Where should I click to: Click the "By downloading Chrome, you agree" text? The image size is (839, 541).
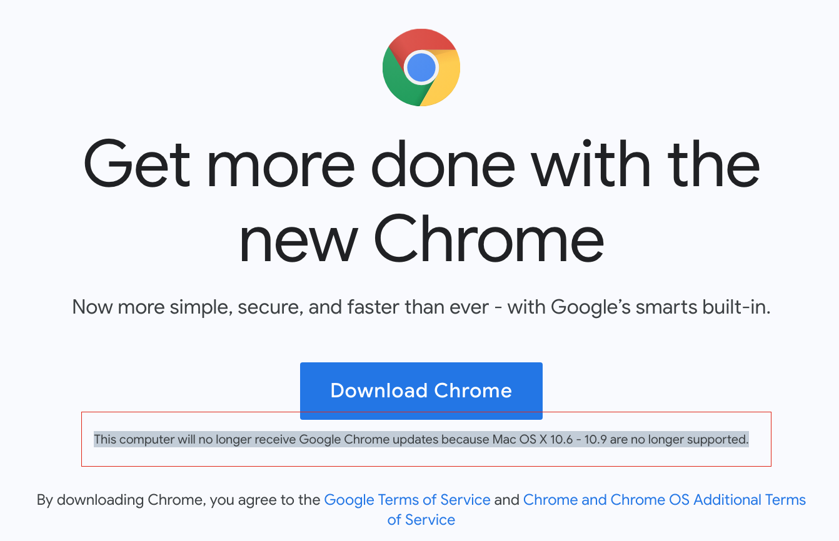(179, 500)
